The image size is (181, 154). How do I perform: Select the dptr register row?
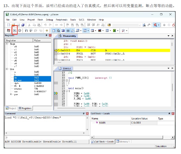coord(32,83)
